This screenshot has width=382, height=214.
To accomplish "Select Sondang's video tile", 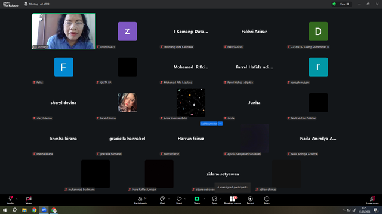I will (64, 32).
